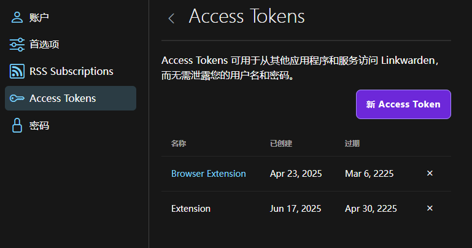472x248 pixels.
Task: Click the account person icon
Action: 17,17
